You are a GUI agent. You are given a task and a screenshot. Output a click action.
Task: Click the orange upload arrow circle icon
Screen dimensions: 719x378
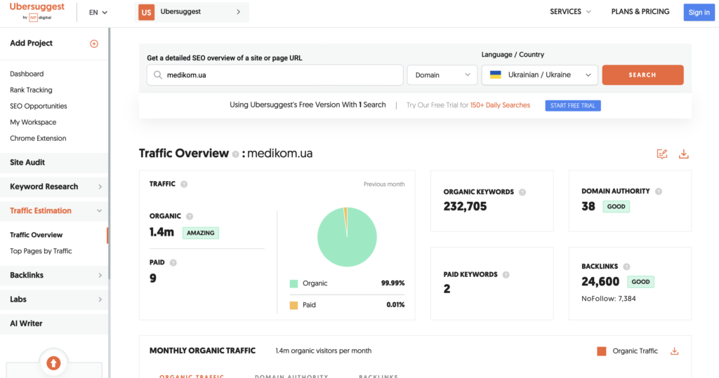[53, 363]
